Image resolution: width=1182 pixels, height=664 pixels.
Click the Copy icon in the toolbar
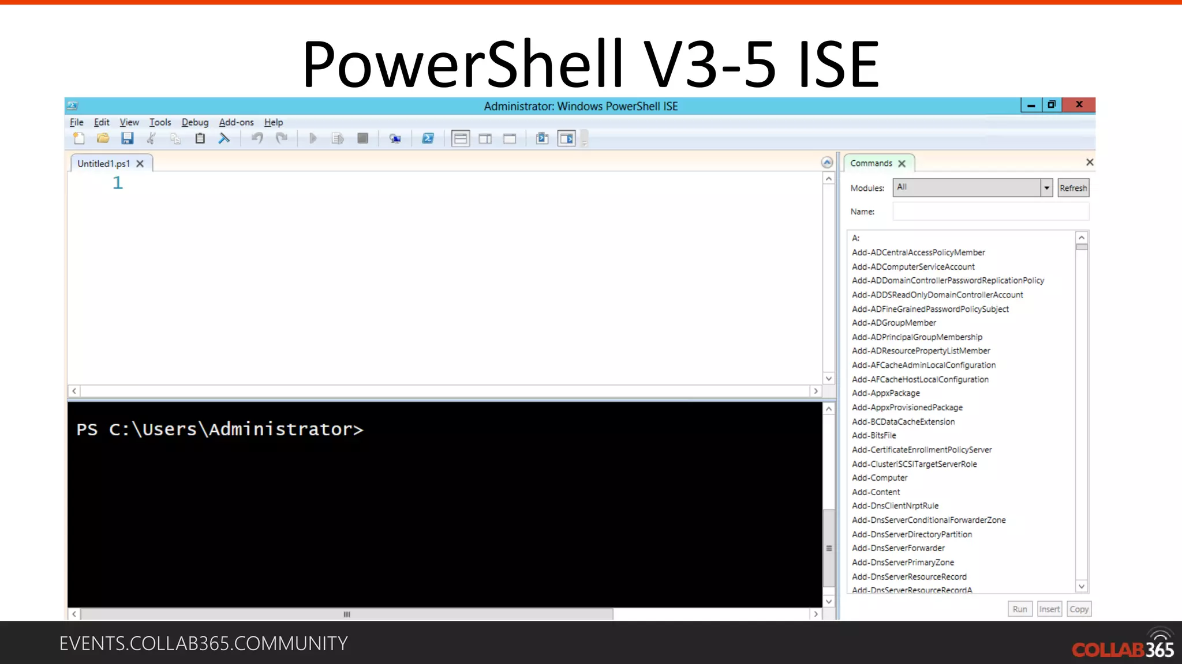(x=175, y=138)
